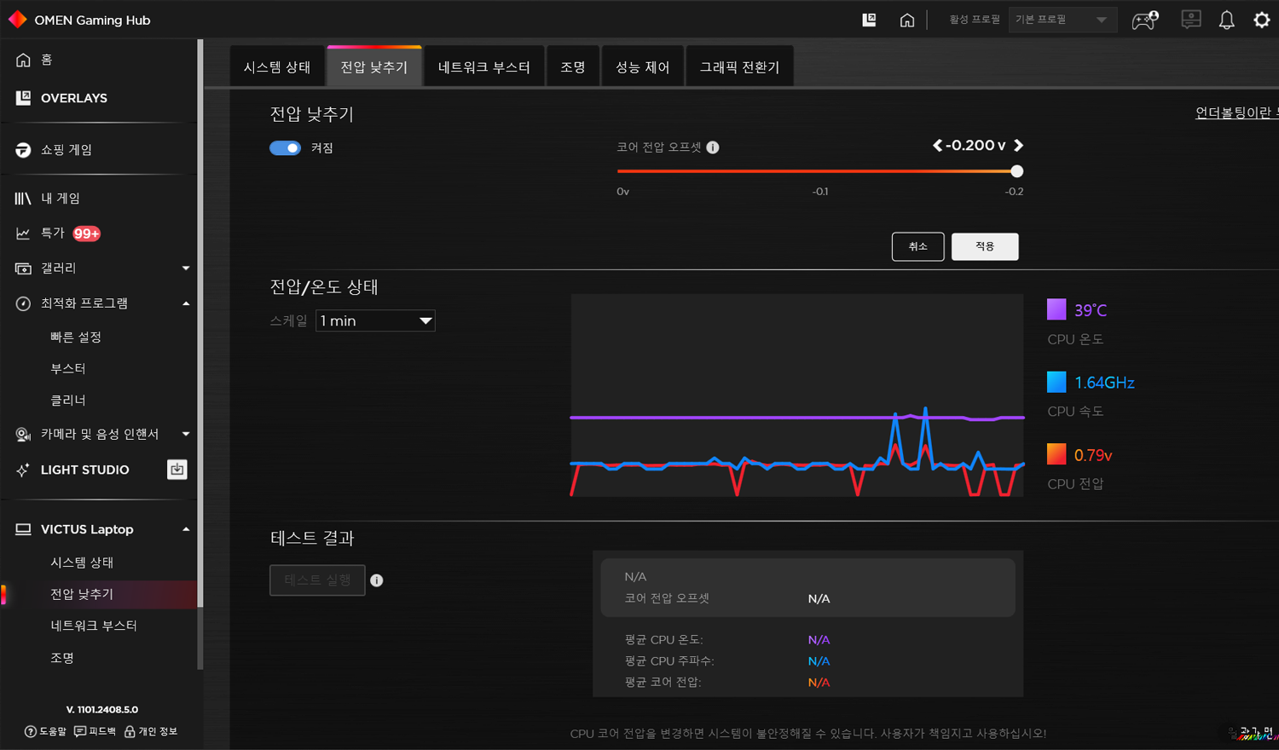The height and width of the screenshot is (750, 1279).
Task: Turn off the undervolting toggle
Action: pos(285,148)
